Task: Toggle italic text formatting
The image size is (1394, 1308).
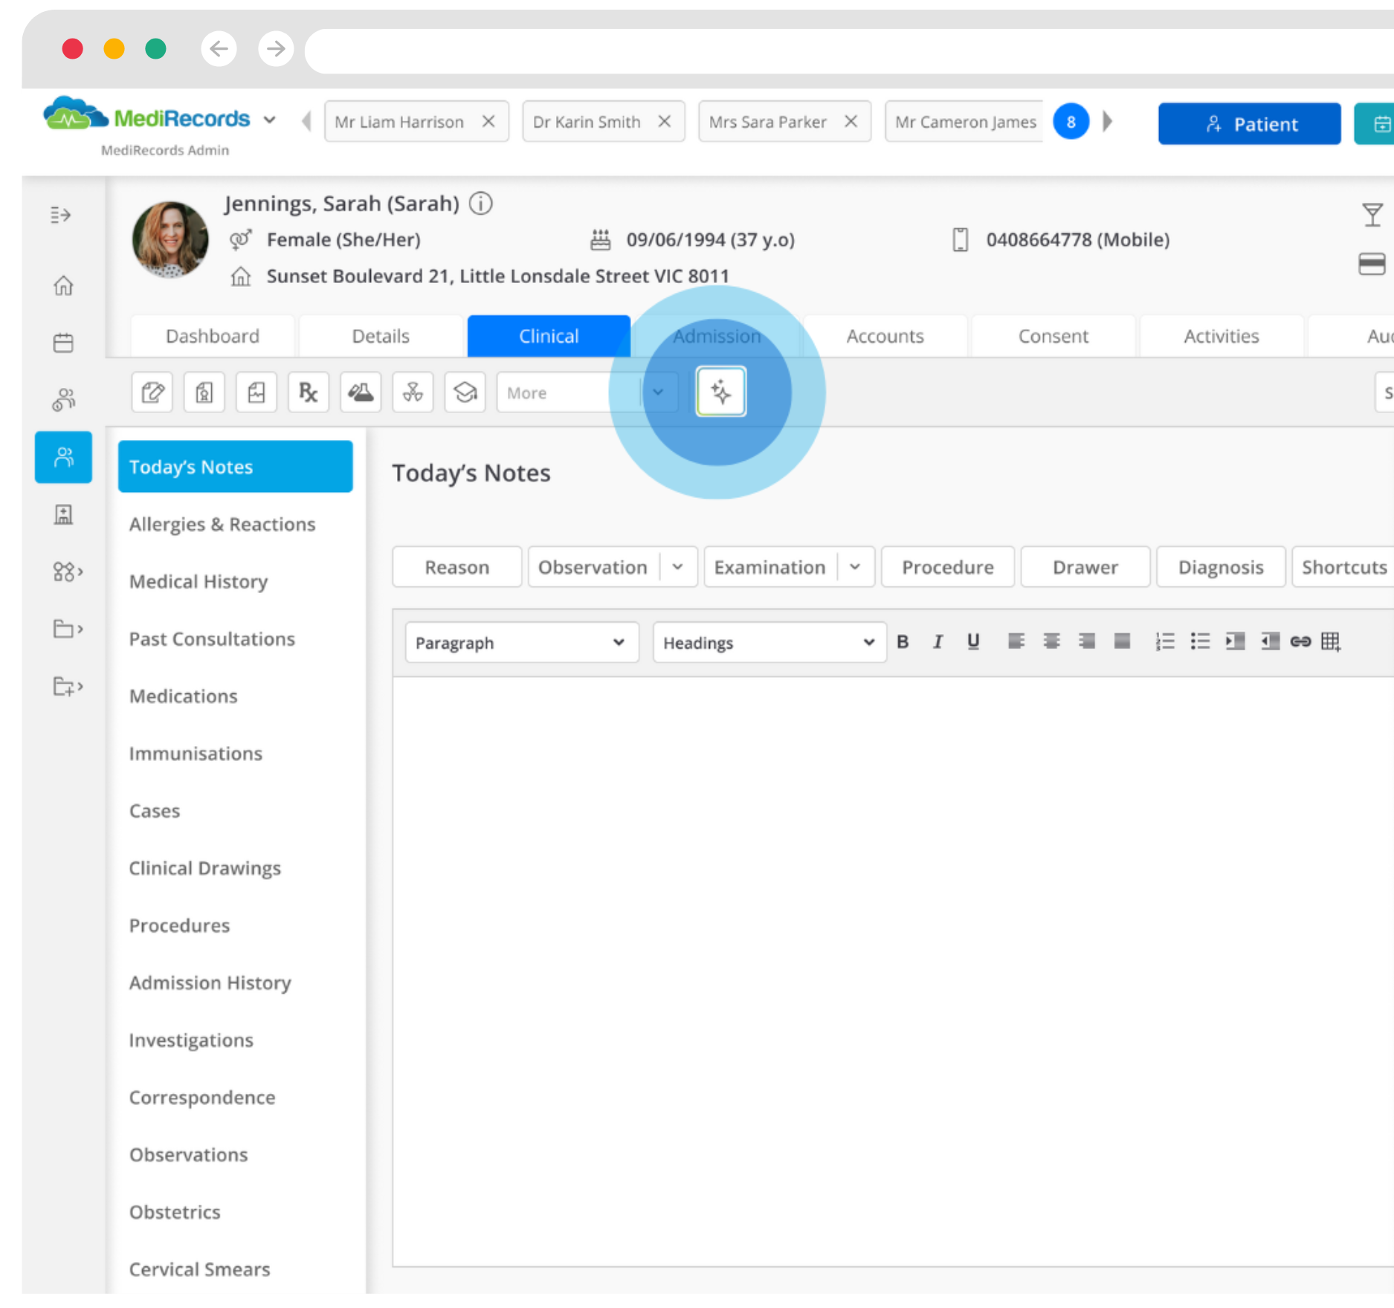Action: pyautogui.click(x=938, y=641)
